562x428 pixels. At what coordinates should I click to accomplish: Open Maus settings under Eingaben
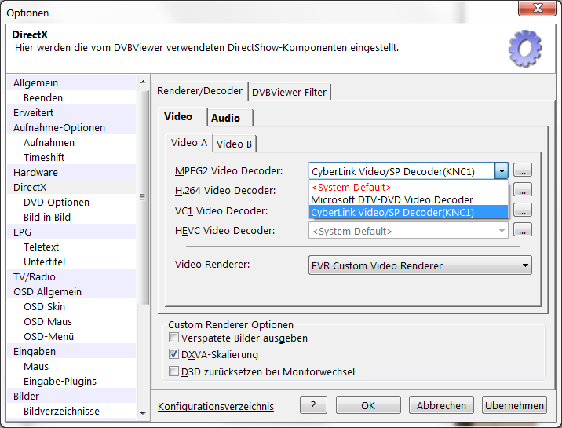point(71,366)
